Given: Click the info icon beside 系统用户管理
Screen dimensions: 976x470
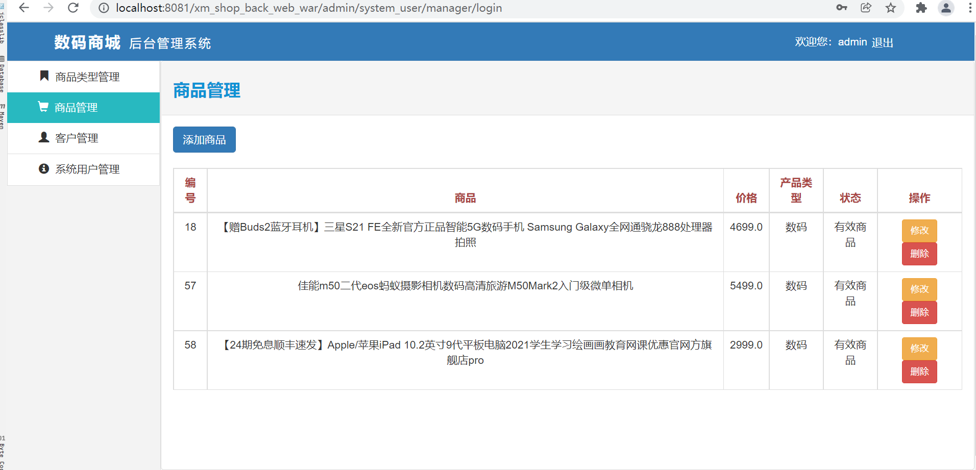Looking at the screenshot, I should pyautogui.click(x=43, y=168).
